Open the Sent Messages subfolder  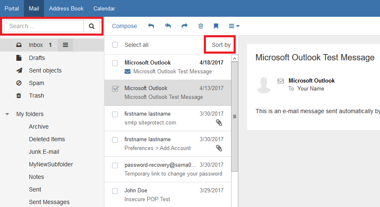point(49,202)
